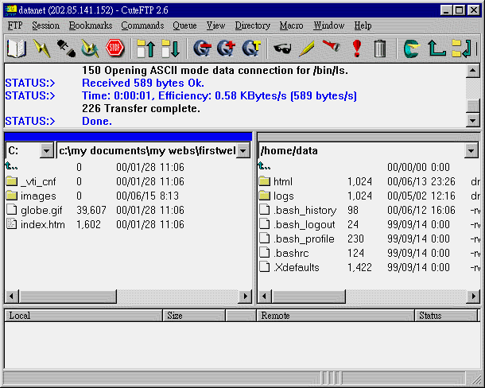Click the CuteFTP title bar app icon

pyautogui.click(x=10, y=10)
